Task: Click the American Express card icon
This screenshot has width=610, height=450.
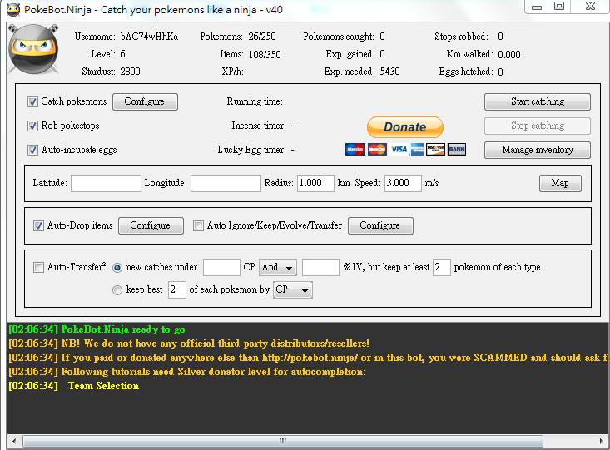Action: pos(417,150)
